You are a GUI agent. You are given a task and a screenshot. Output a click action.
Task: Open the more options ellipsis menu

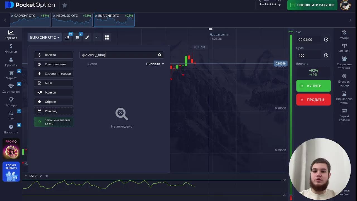[x=97, y=37]
